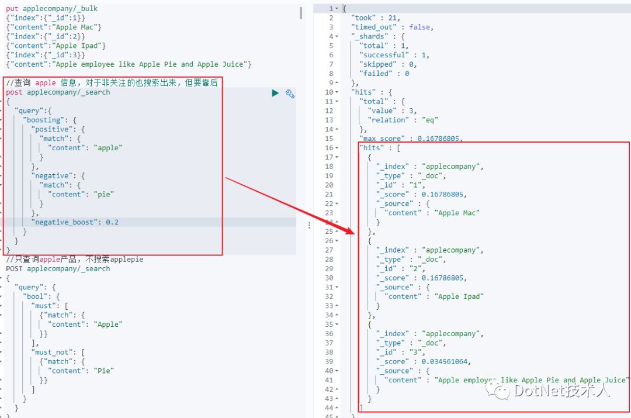
Task: Click the bulk line {"index":{"_id":3}}
Action: 46,55
